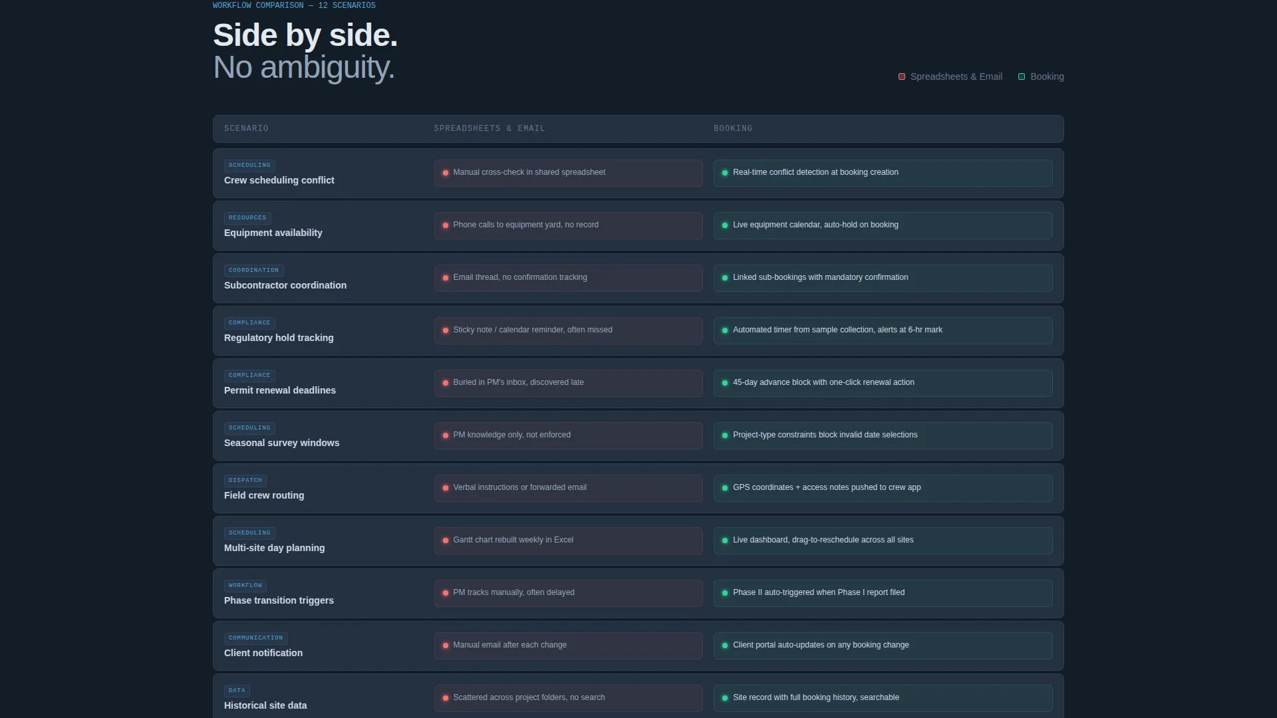Click the green Booking legend swatch
1277x718 pixels.
[x=1022, y=76]
